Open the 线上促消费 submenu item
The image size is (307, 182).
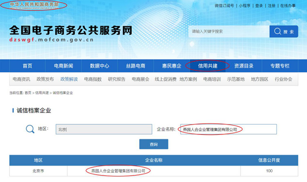(x=166, y=79)
